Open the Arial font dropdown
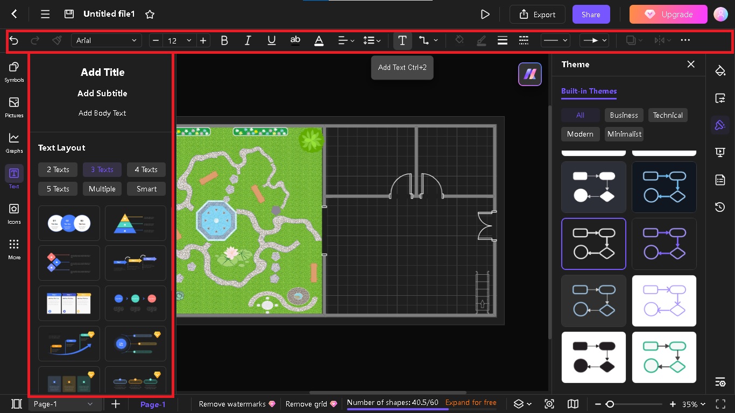Viewport: 735px width, 413px height. coord(107,40)
